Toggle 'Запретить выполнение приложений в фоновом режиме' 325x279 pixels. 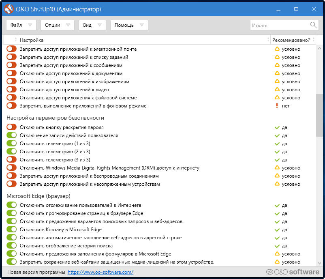[x=11, y=105]
